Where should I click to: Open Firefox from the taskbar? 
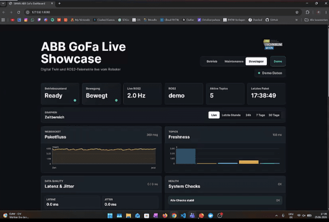[x=165, y=216]
